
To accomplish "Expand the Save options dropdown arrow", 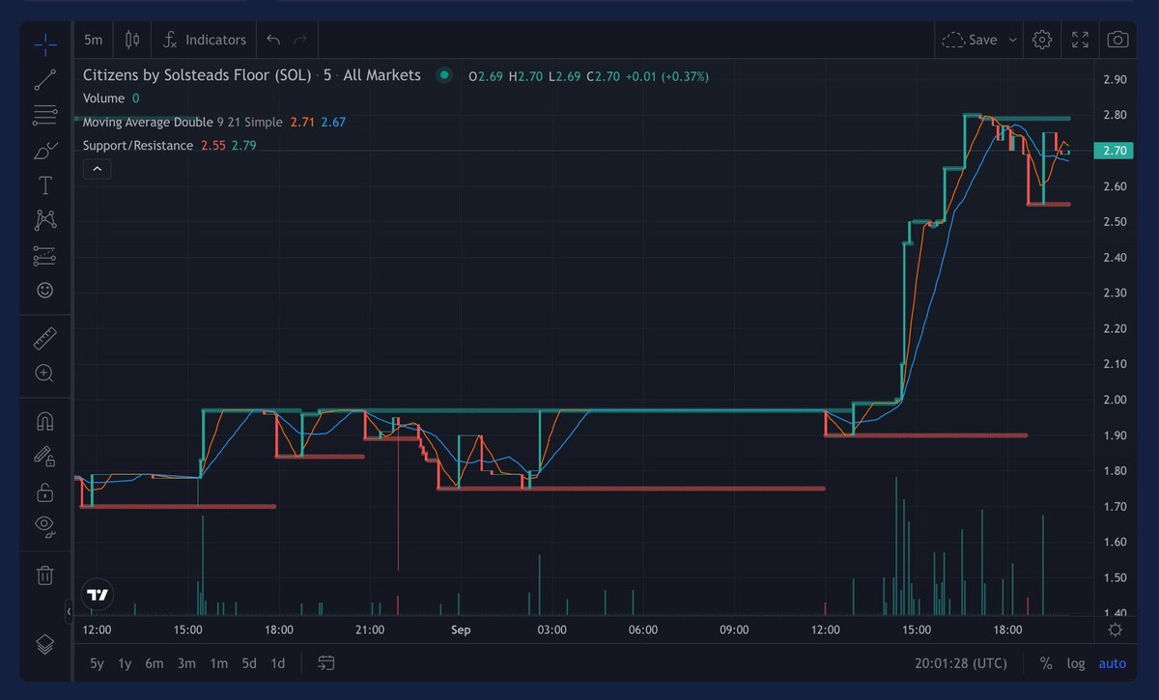I will (1012, 40).
